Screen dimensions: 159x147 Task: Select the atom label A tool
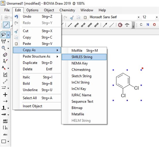click(4, 68)
